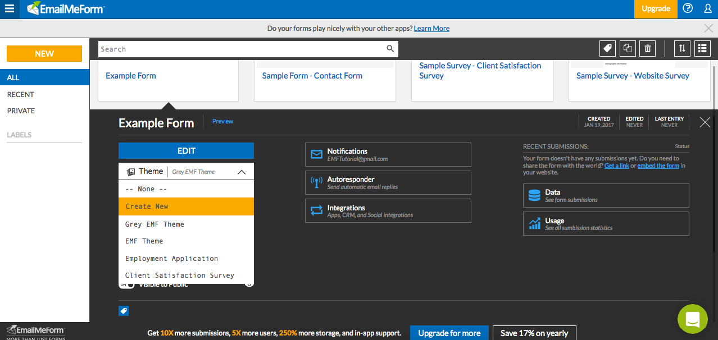Screen dimensions: 718x340
Task: Click the Data database icon
Action: pyautogui.click(x=534, y=195)
